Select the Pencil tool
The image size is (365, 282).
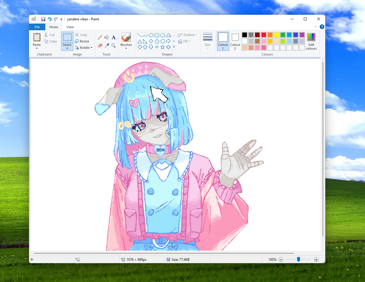click(100, 37)
